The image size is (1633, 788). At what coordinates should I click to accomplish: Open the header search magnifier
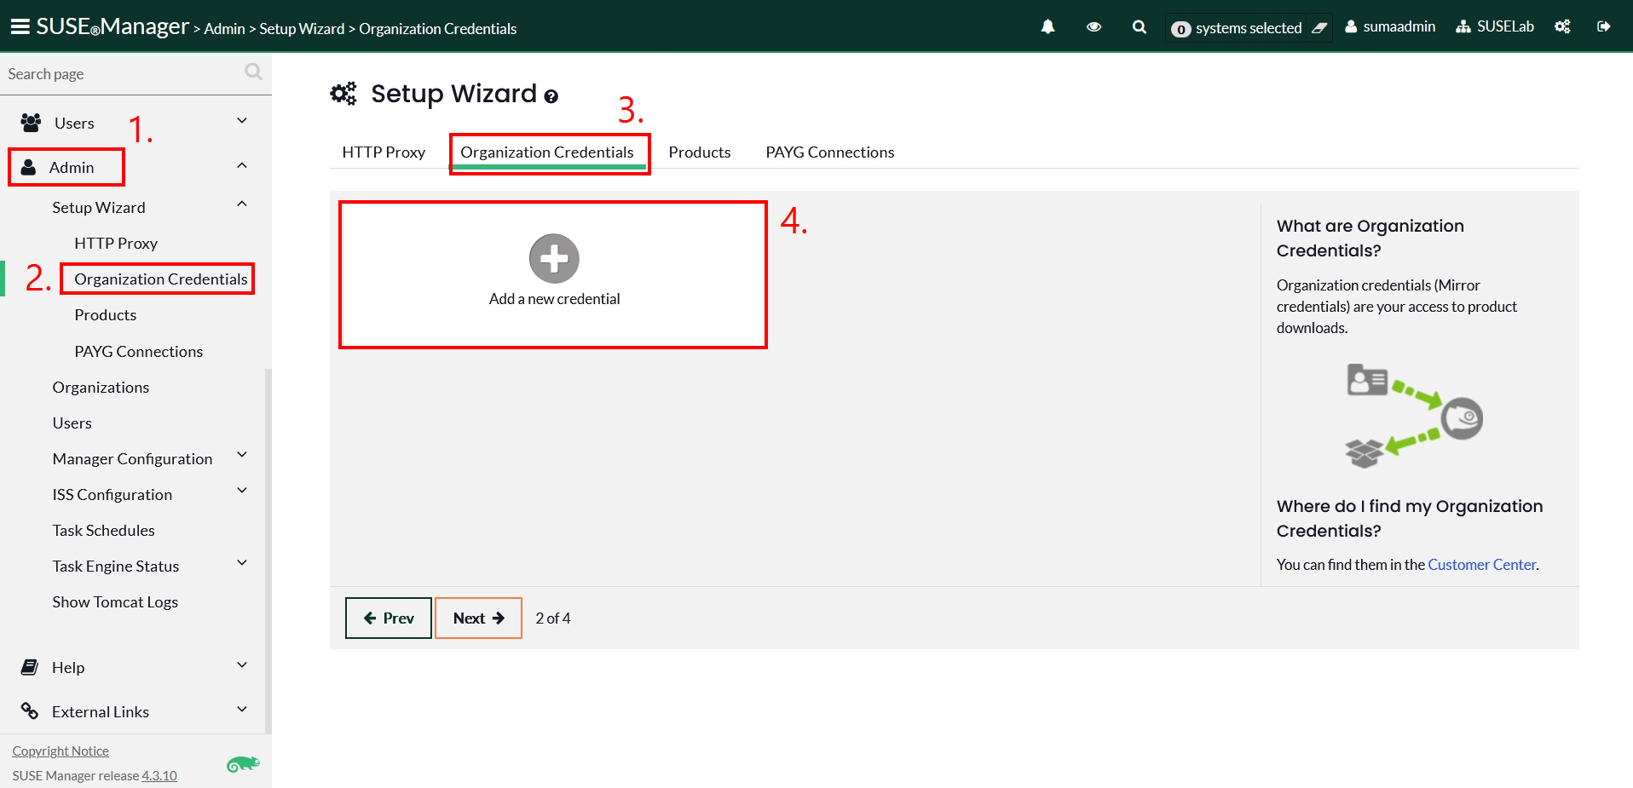pyautogui.click(x=1139, y=27)
